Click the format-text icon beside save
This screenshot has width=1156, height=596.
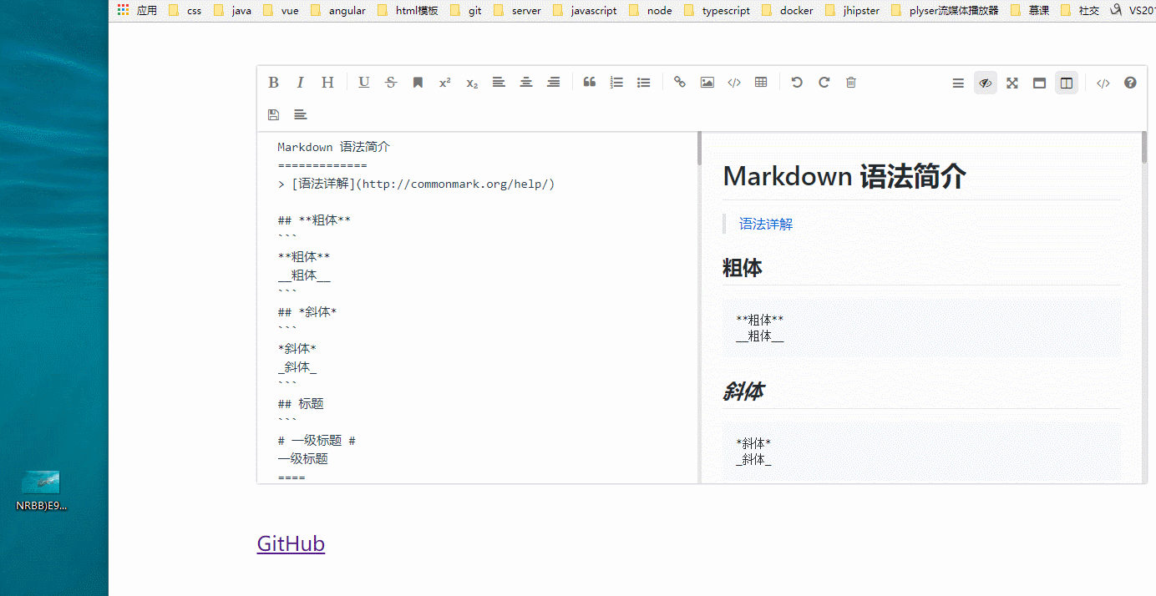tap(301, 114)
